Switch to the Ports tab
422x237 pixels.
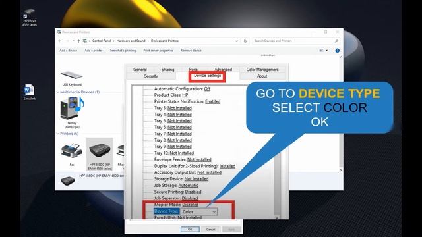(193, 69)
